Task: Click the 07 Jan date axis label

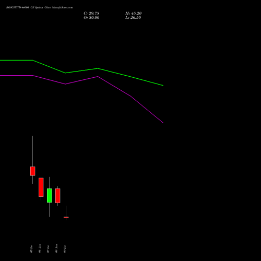Action: pos(48,248)
